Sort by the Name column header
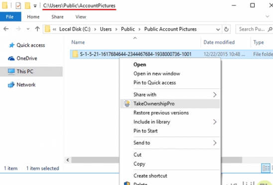This screenshot has height=185, width=273. [x=78, y=42]
